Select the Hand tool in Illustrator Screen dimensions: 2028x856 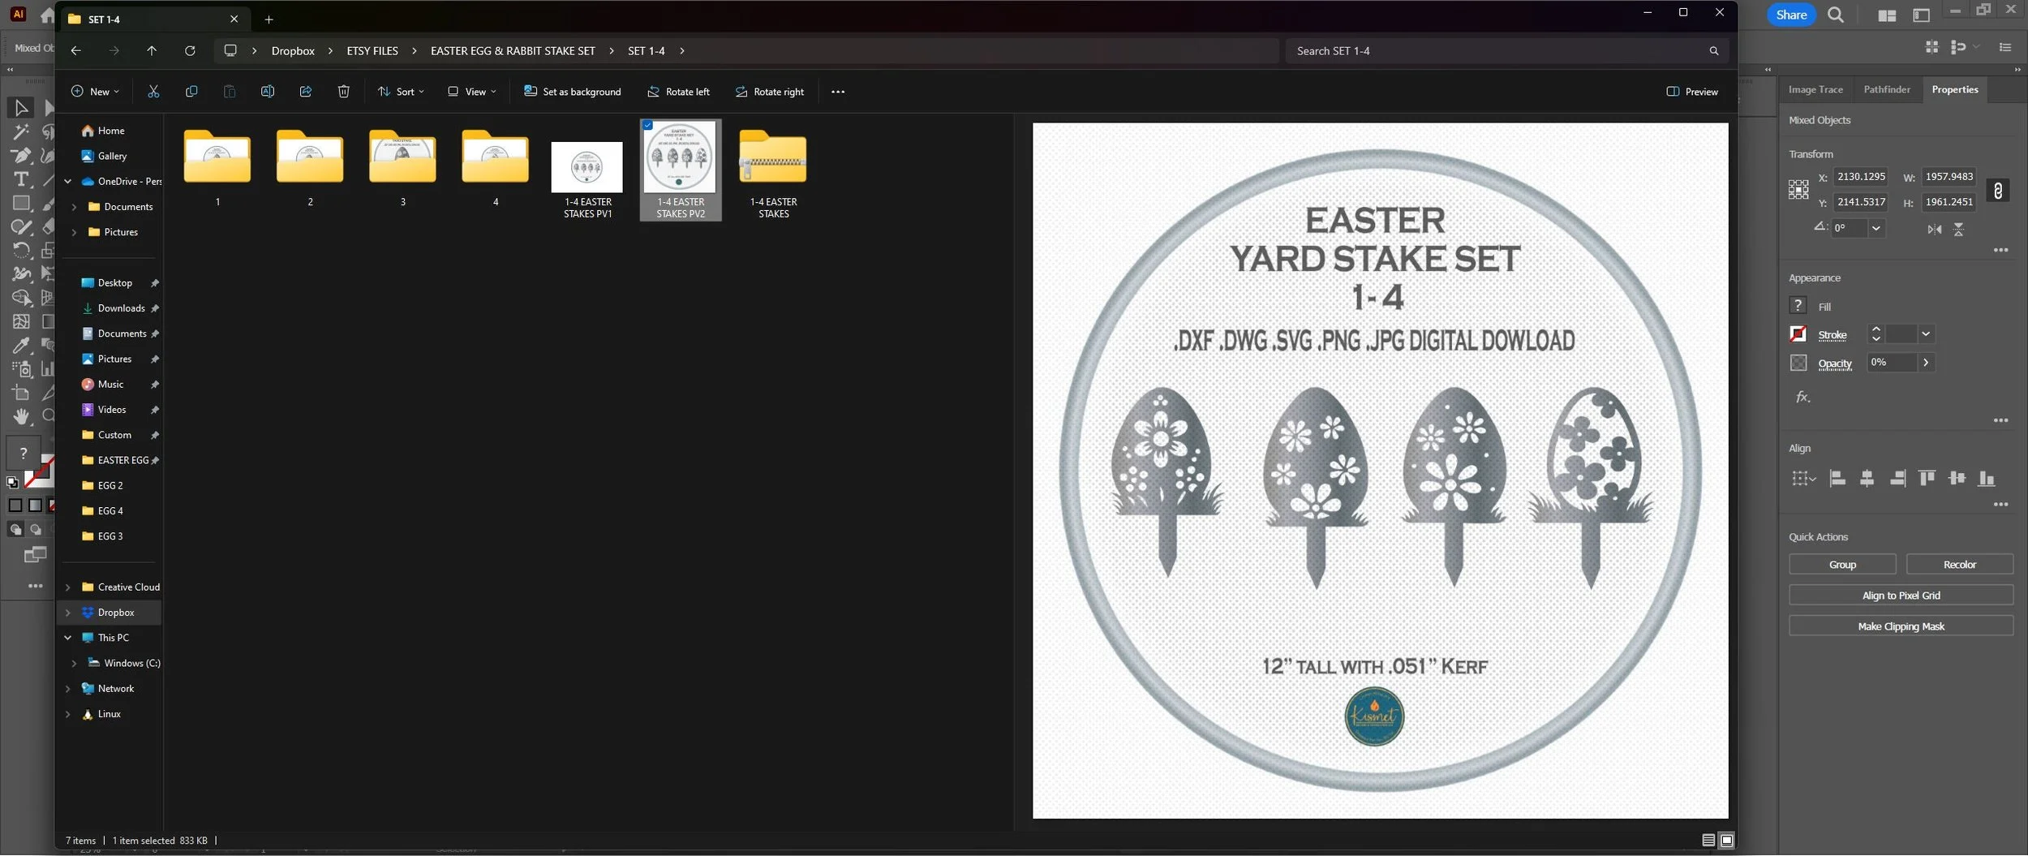(x=21, y=416)
